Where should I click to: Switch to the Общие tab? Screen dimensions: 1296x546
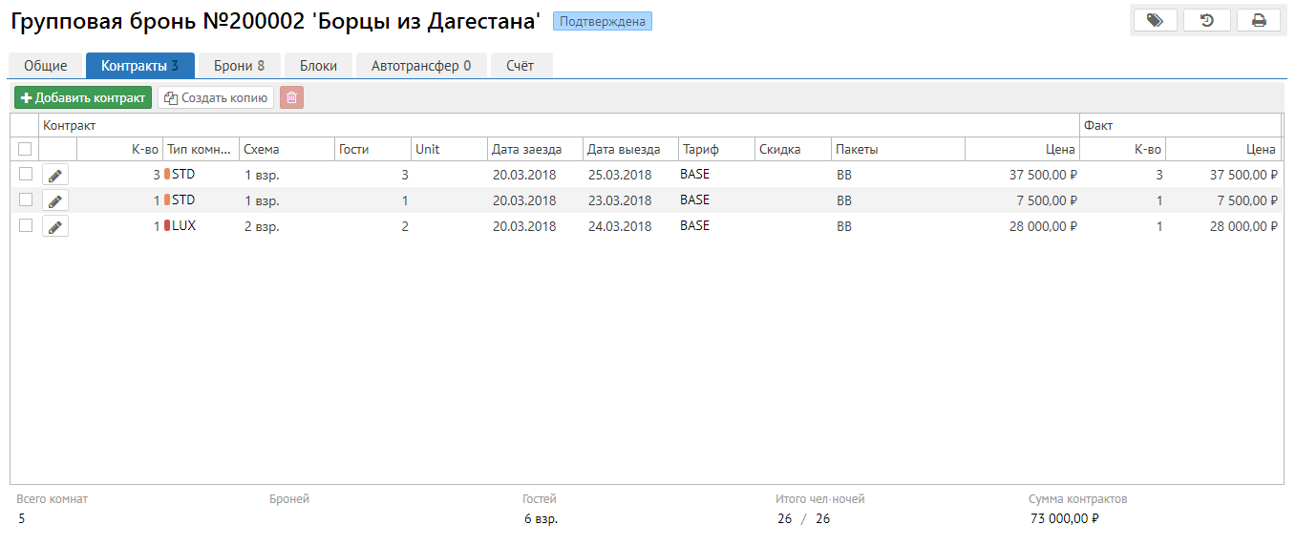pyautogui.click(x=46, y=66)
